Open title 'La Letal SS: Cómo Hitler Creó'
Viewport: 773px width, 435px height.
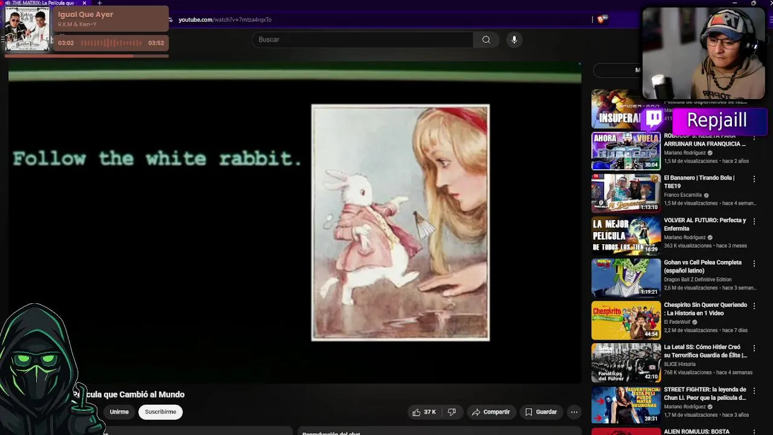pos(705,351)
